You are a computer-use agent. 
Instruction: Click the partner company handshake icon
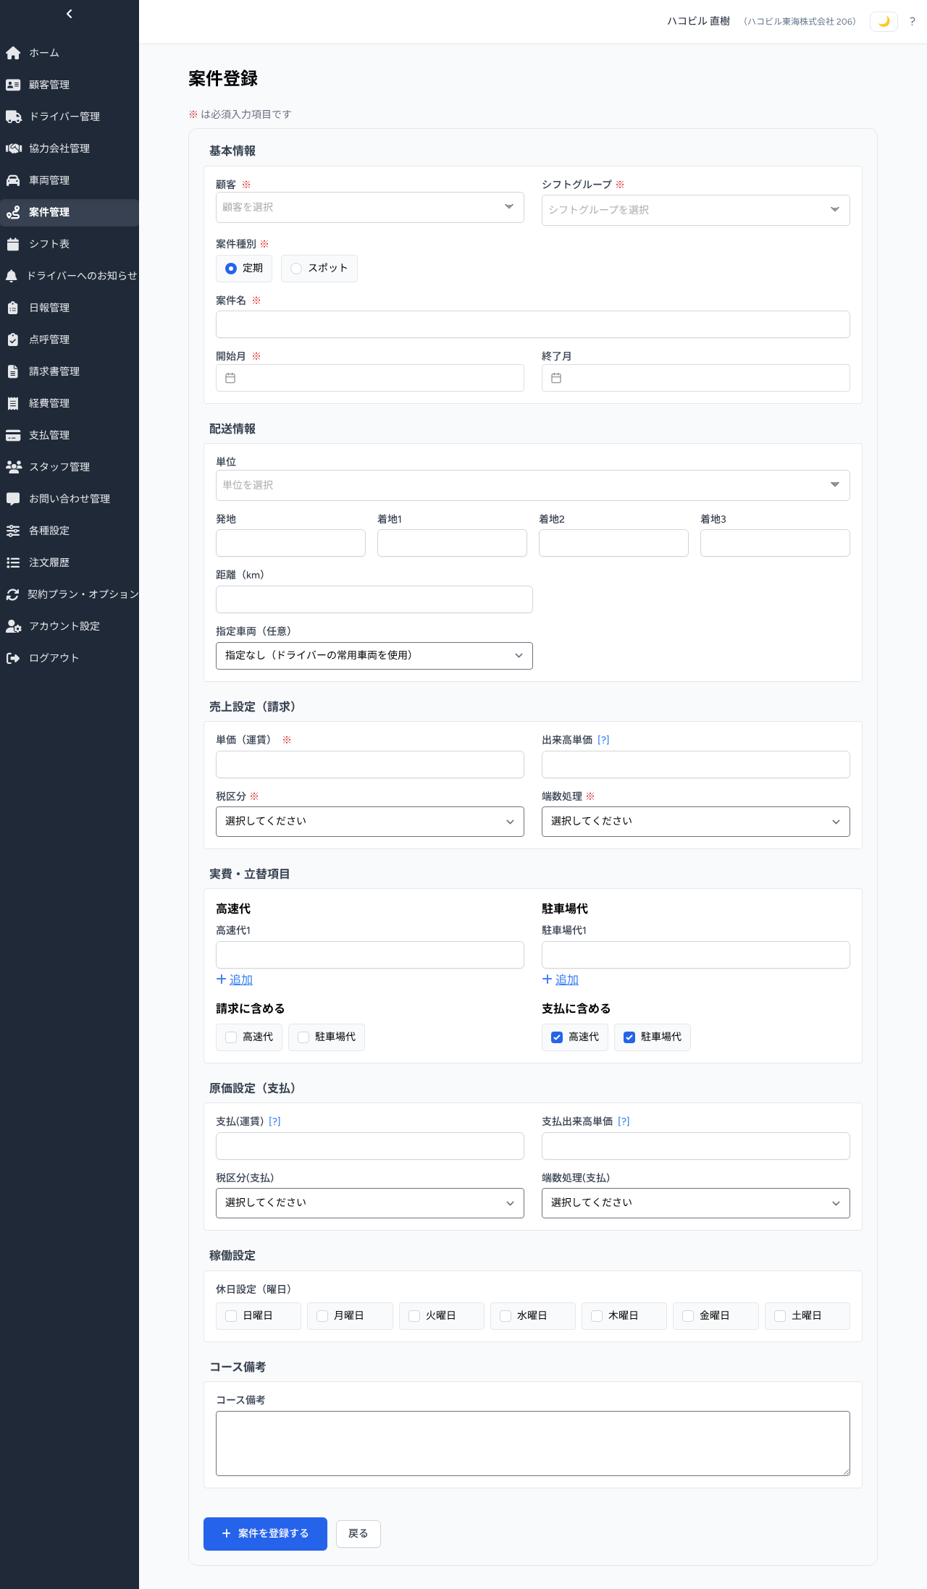(13, 148)
